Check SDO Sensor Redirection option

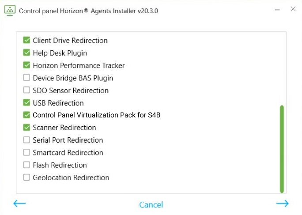pos(26,91)
